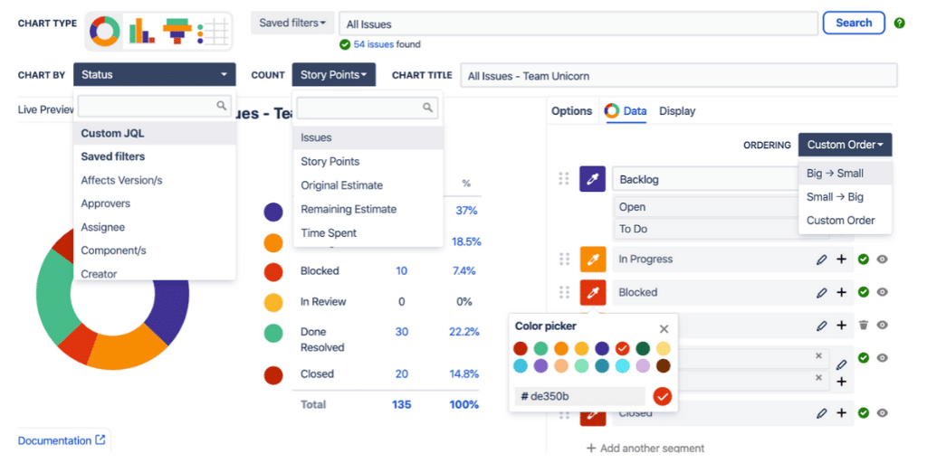This screenshot has height=463, width=927.
Task: Grab the drag handle of In Progress segment
Action: [564, 259]
